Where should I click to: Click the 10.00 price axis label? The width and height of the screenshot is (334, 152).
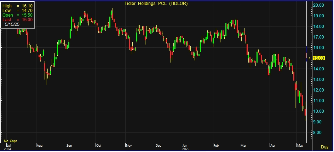pyautogui.click(x=319, y=111)
